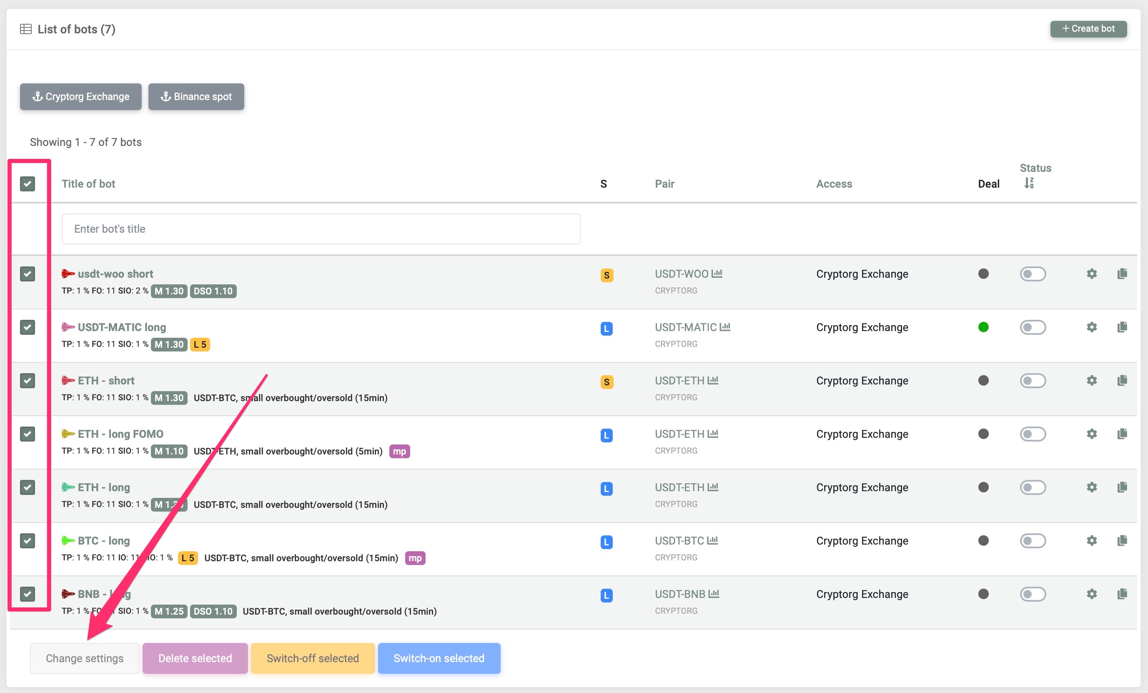1148x693 pixels.
Task: Open the usdt-woo short bot title
Action: [x=115, y=274]
